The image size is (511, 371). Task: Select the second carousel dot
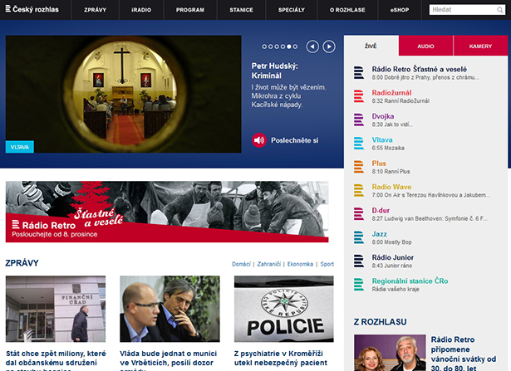[x=271, y=46]
